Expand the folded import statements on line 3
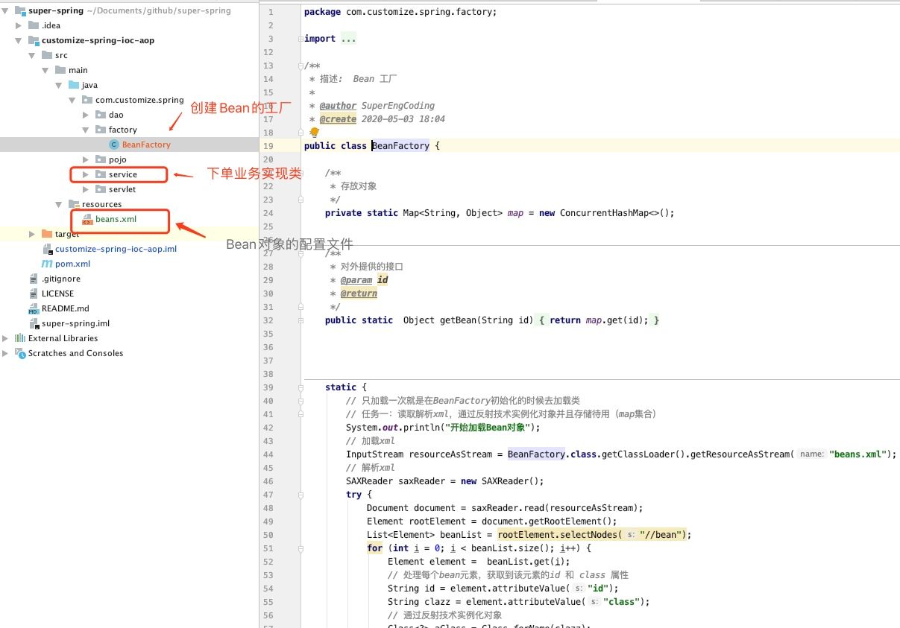This screenshot has height=628, width=900. (300, 39)
